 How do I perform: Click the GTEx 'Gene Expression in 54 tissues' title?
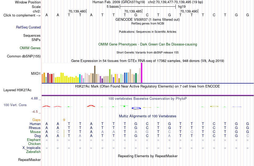tap(148, 61)
